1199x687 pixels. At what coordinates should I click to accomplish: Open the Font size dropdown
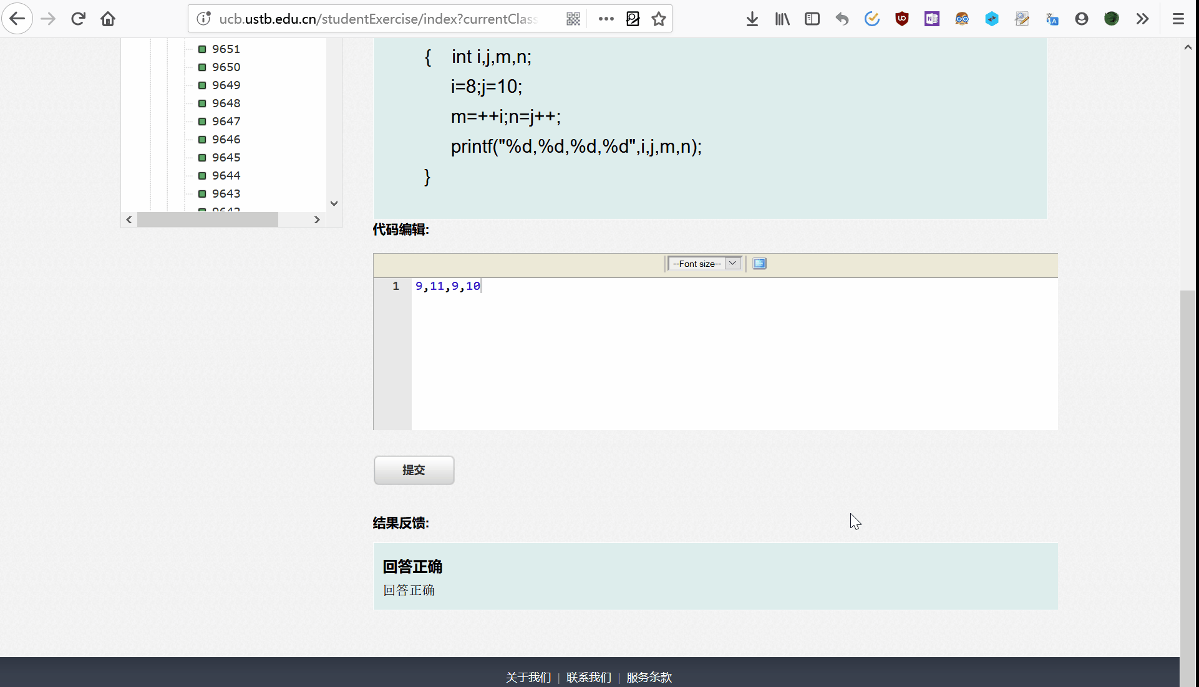[x=704, y=264]
